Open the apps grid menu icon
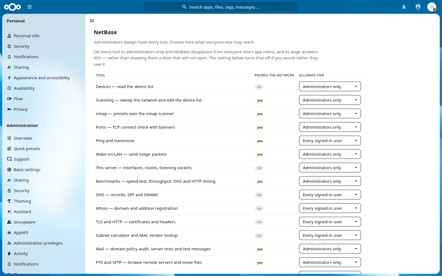This screenshot has width=442, height=276. pos(30,7)
